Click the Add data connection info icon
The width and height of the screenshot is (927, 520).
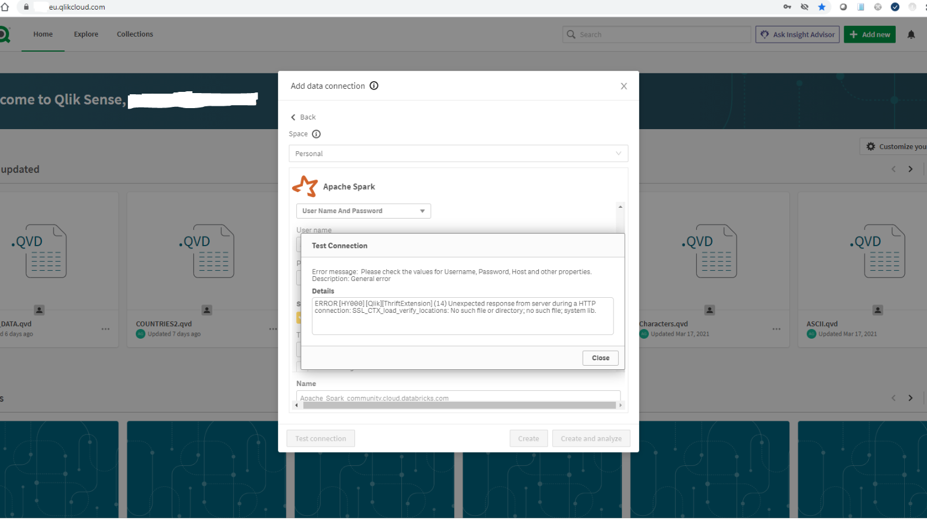[374, 86]
